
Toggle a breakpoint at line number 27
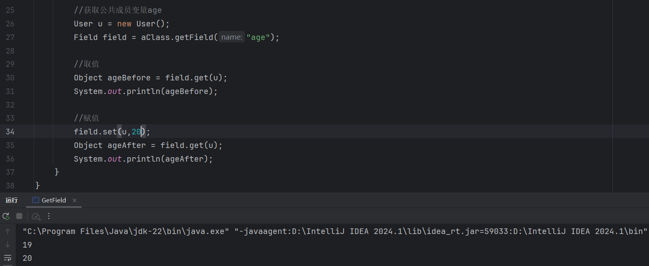10,37
